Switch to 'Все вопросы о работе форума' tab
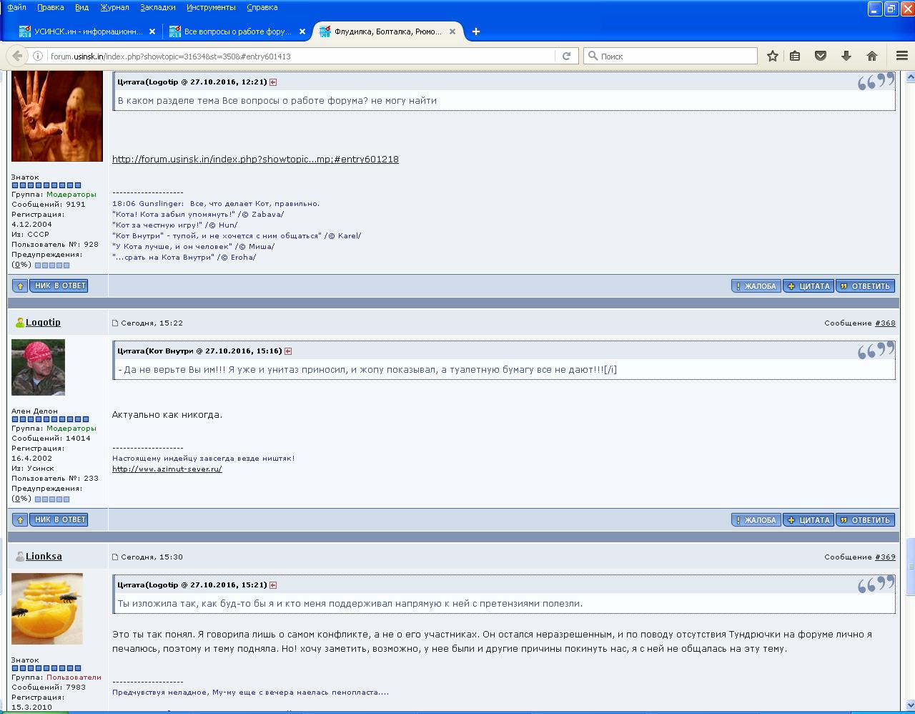The image size is (915, 714). click(236, 31)
